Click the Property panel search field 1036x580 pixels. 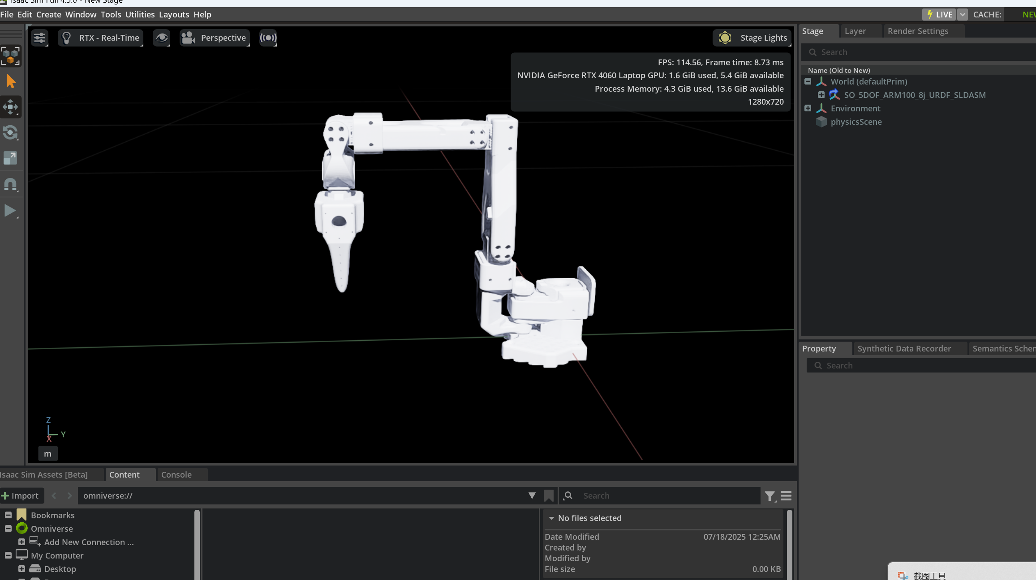[921, 366]
